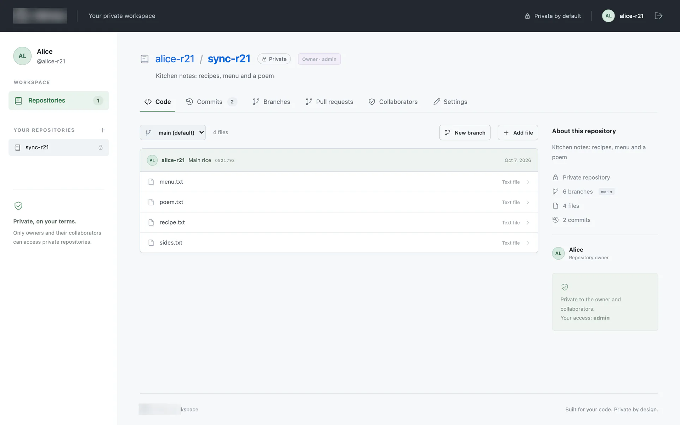The image size is (680, 425).
Task: Open sync-r21 in Your Repositories list
Action: coord(59,147)
